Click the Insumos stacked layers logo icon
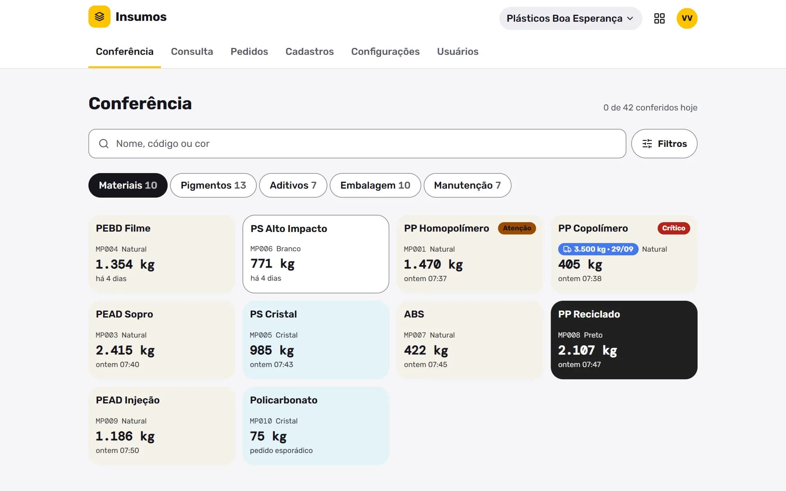Viewport: 786px width, 491px height. (99, 17)
